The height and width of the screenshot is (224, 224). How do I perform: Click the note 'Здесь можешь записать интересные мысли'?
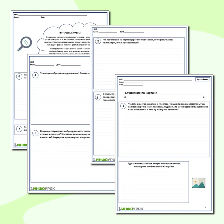point(154,165)
